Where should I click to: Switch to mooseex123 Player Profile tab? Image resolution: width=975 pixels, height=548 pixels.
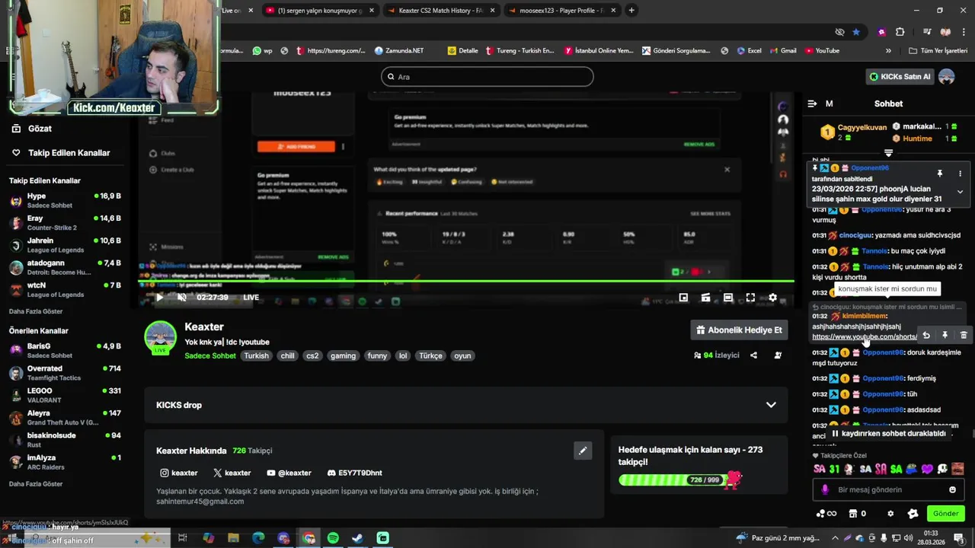pyautogui.click(x=561, y=11)
